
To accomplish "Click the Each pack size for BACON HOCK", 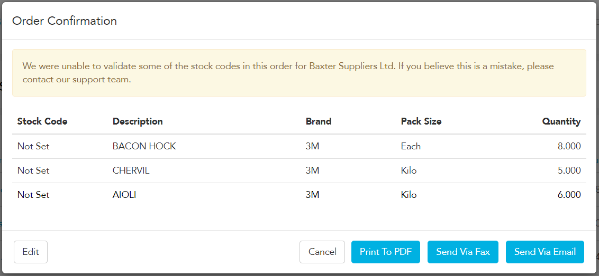I will 411,146.
